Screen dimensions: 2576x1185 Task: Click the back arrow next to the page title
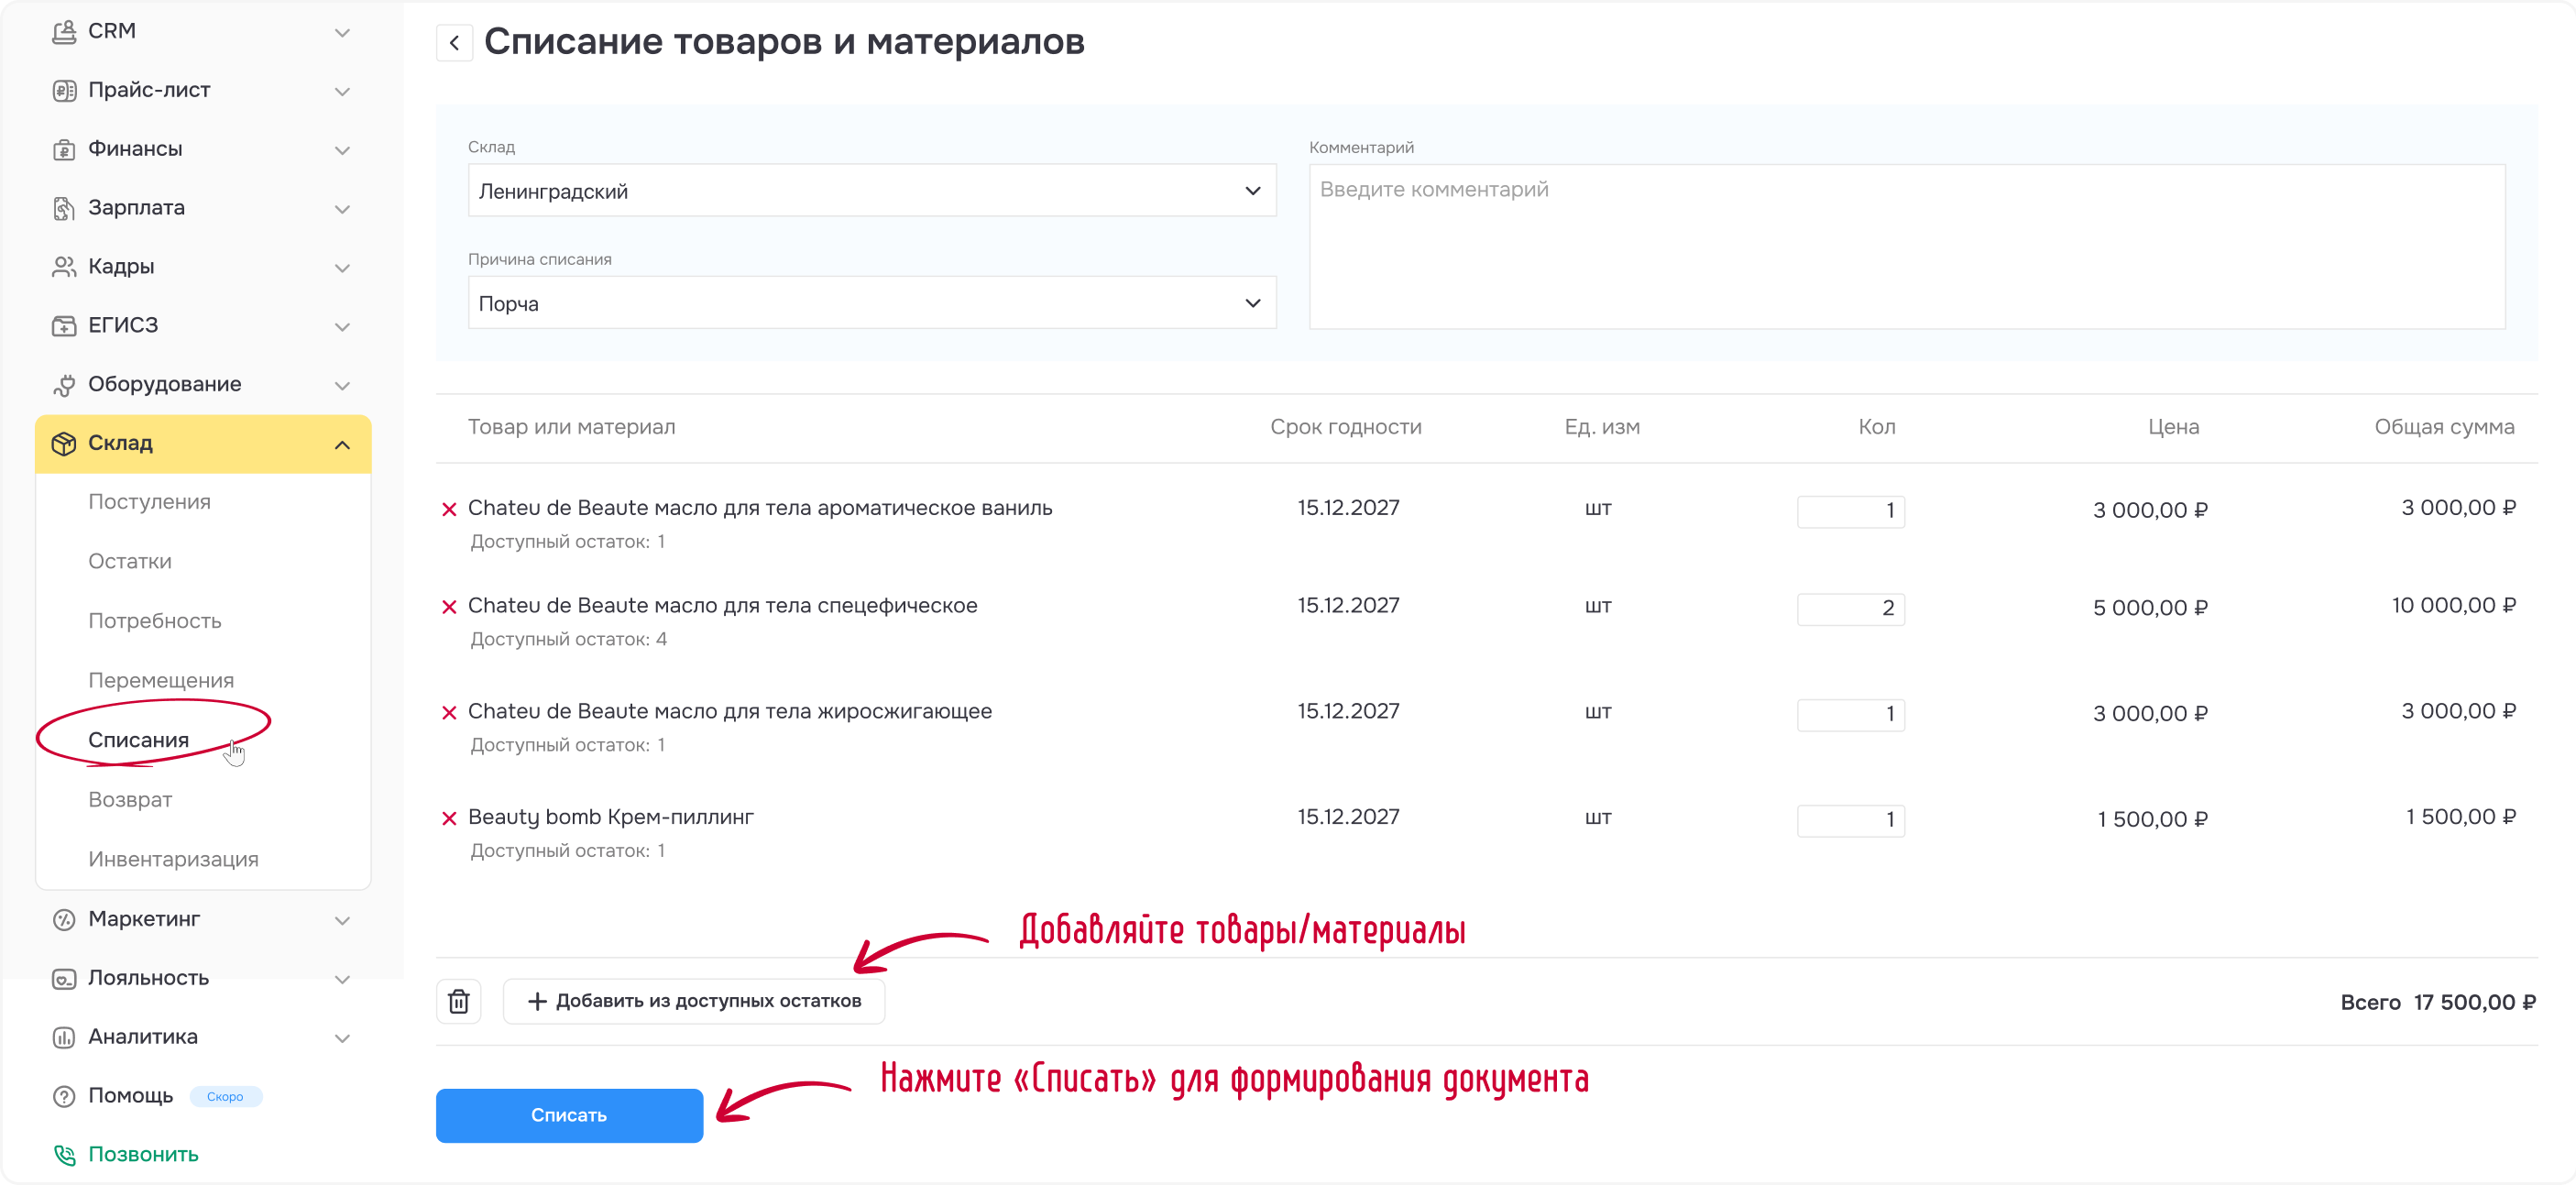click(x=455, y=43)
